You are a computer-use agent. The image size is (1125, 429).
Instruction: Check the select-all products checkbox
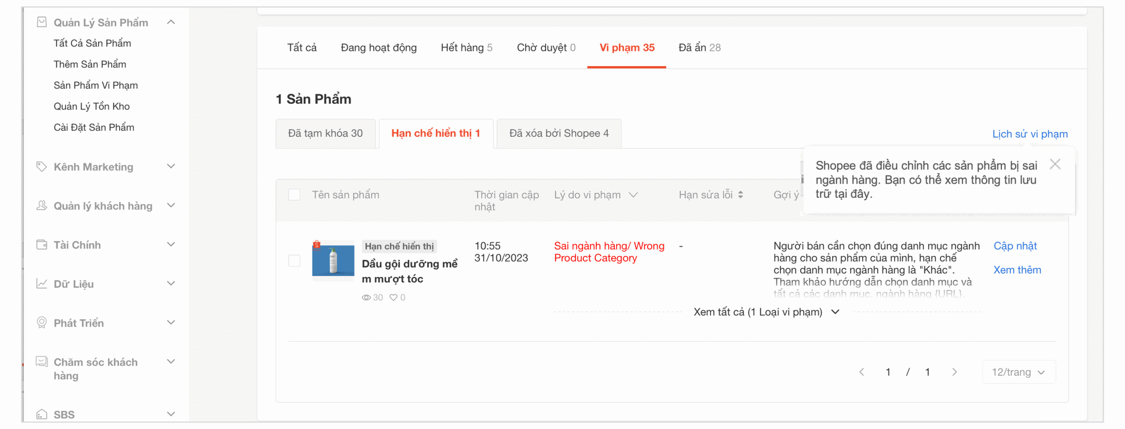pyautogui.click(x=294, y=194)
